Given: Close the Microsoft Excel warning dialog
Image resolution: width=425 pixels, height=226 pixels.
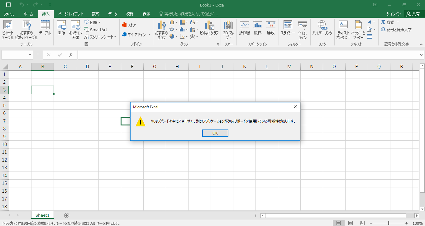Looking at the screenshot, I should [295, 107].
